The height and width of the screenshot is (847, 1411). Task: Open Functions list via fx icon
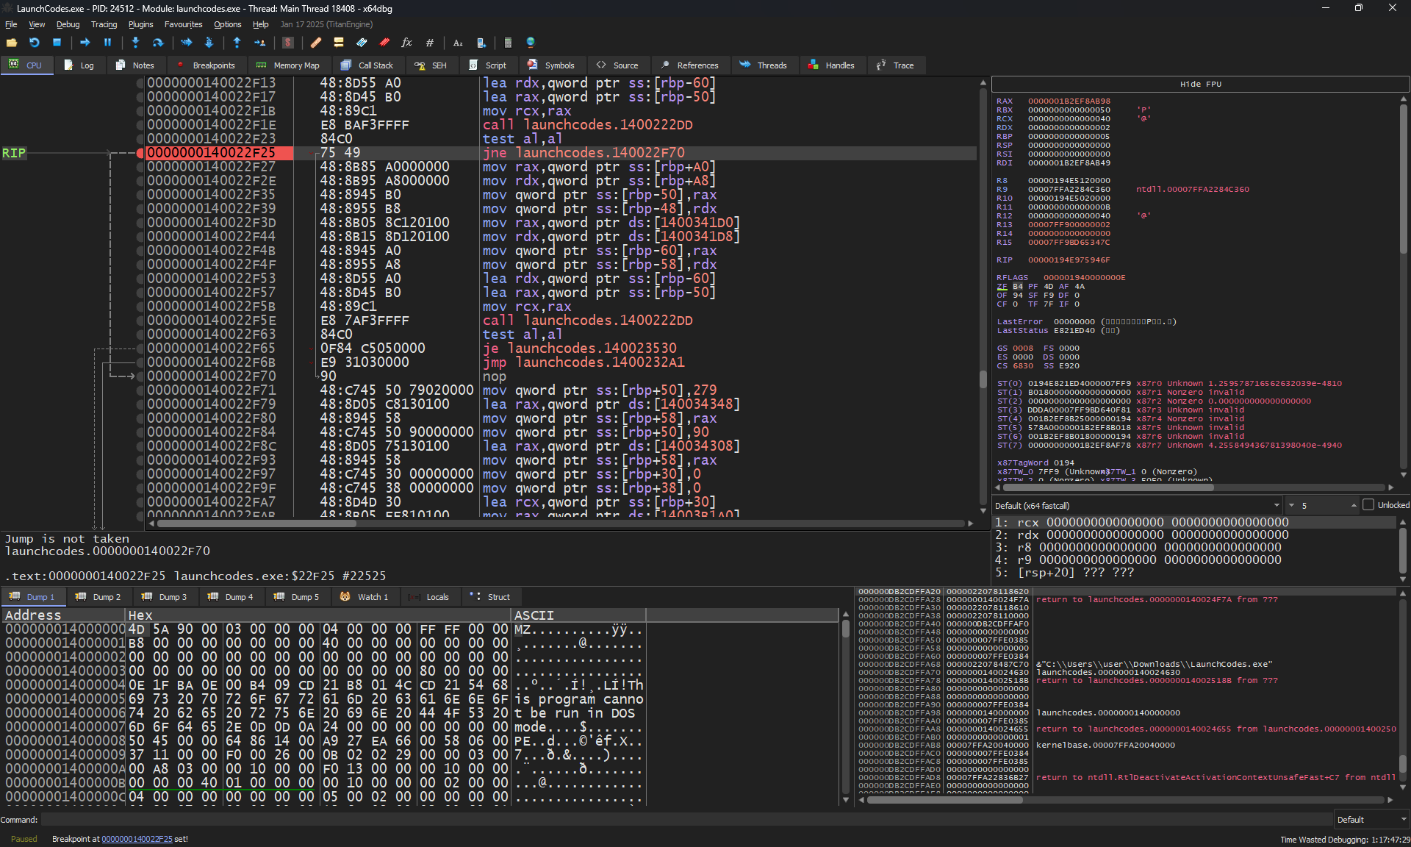tap(406, 43)
